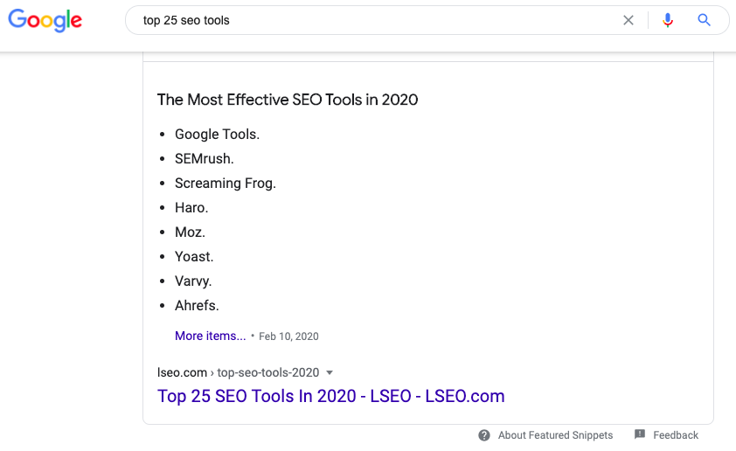This screenshot has height=451, width=736.
Task: Open dropdown arrow beside lseo.com URL
Action: [330, 372]
